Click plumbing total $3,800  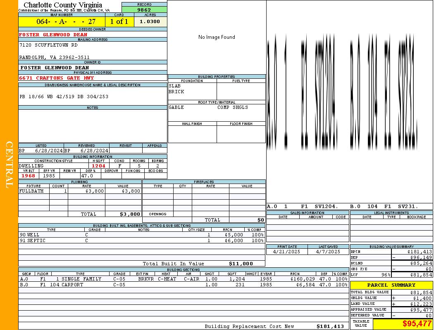(130, 214)
